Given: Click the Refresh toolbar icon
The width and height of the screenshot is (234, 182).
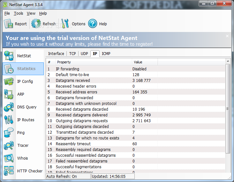Looking at the screenshot, I should pos(36,23).
